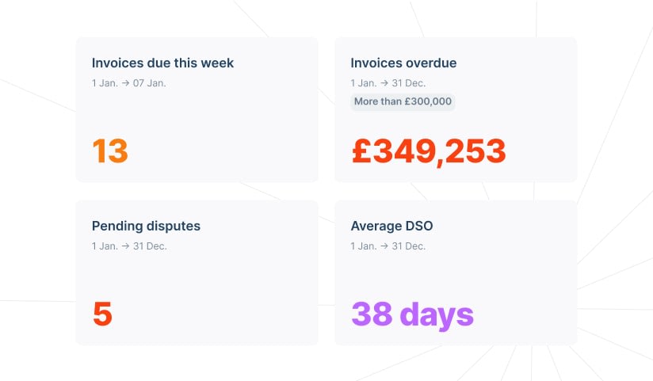Select Invoices overdue 1 Jan. to 31 Dec. range
The height and width of the screenshot is (381, 653).
388,83
